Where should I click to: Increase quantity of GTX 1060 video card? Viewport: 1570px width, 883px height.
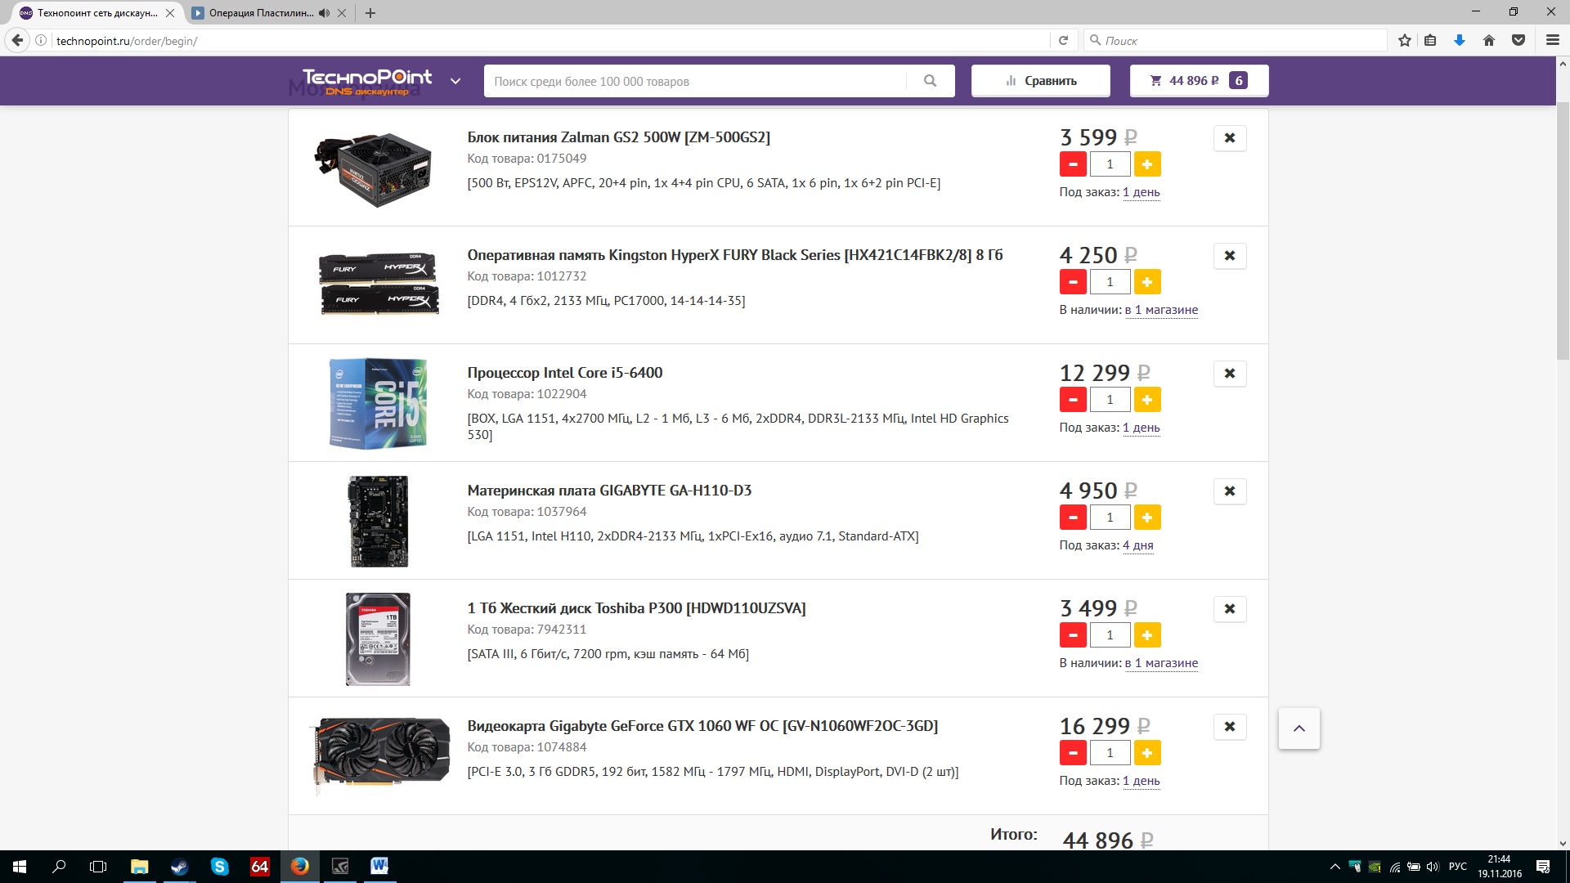(x=1147, y=753)
